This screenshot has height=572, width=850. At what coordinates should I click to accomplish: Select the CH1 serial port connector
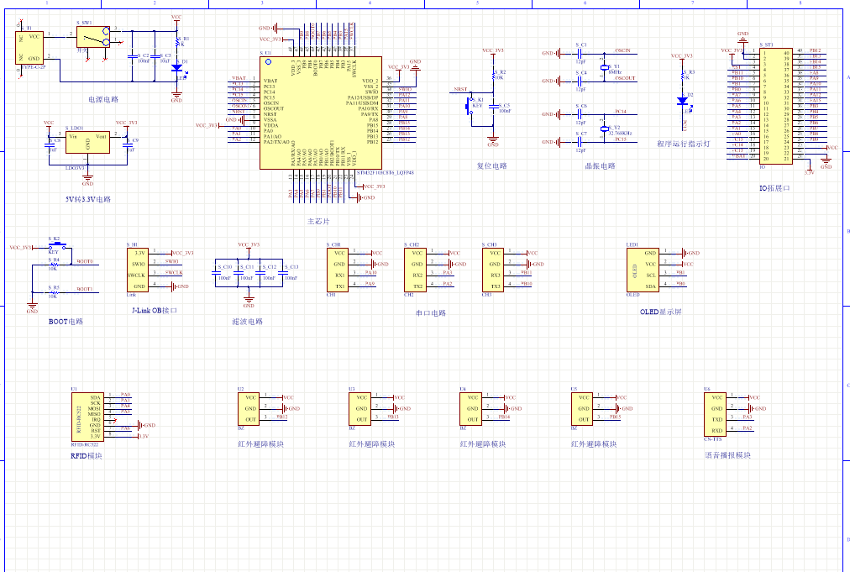338,269
